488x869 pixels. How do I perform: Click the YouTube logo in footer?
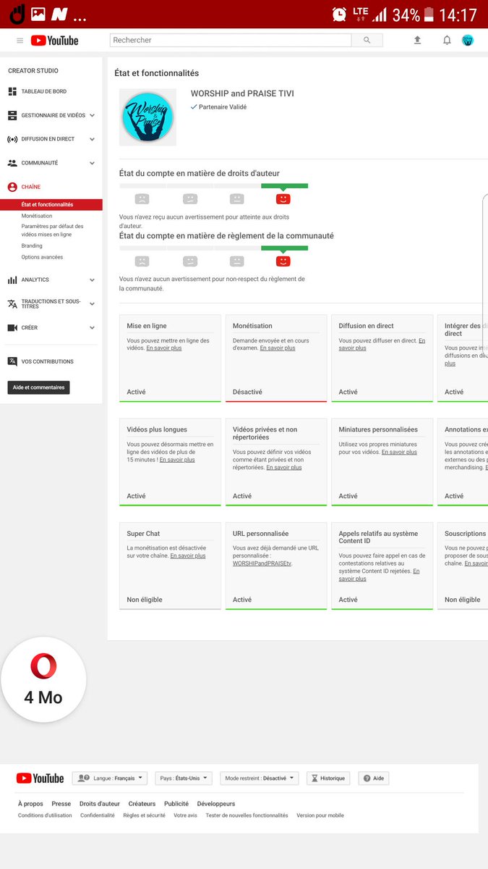(40, 778)
